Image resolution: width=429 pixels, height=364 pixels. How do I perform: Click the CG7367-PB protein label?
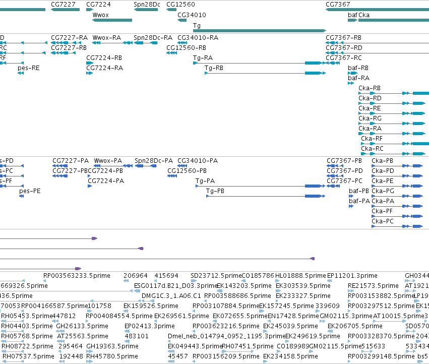click(344, 161)
